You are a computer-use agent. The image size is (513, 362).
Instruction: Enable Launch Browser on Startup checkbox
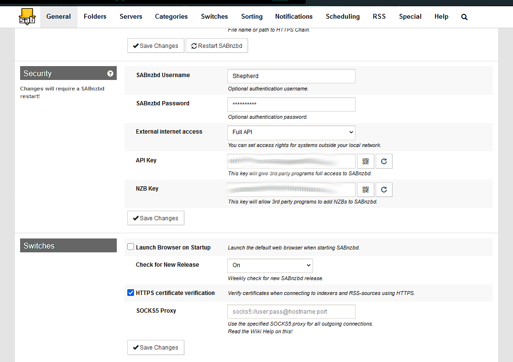coord(131,247)
